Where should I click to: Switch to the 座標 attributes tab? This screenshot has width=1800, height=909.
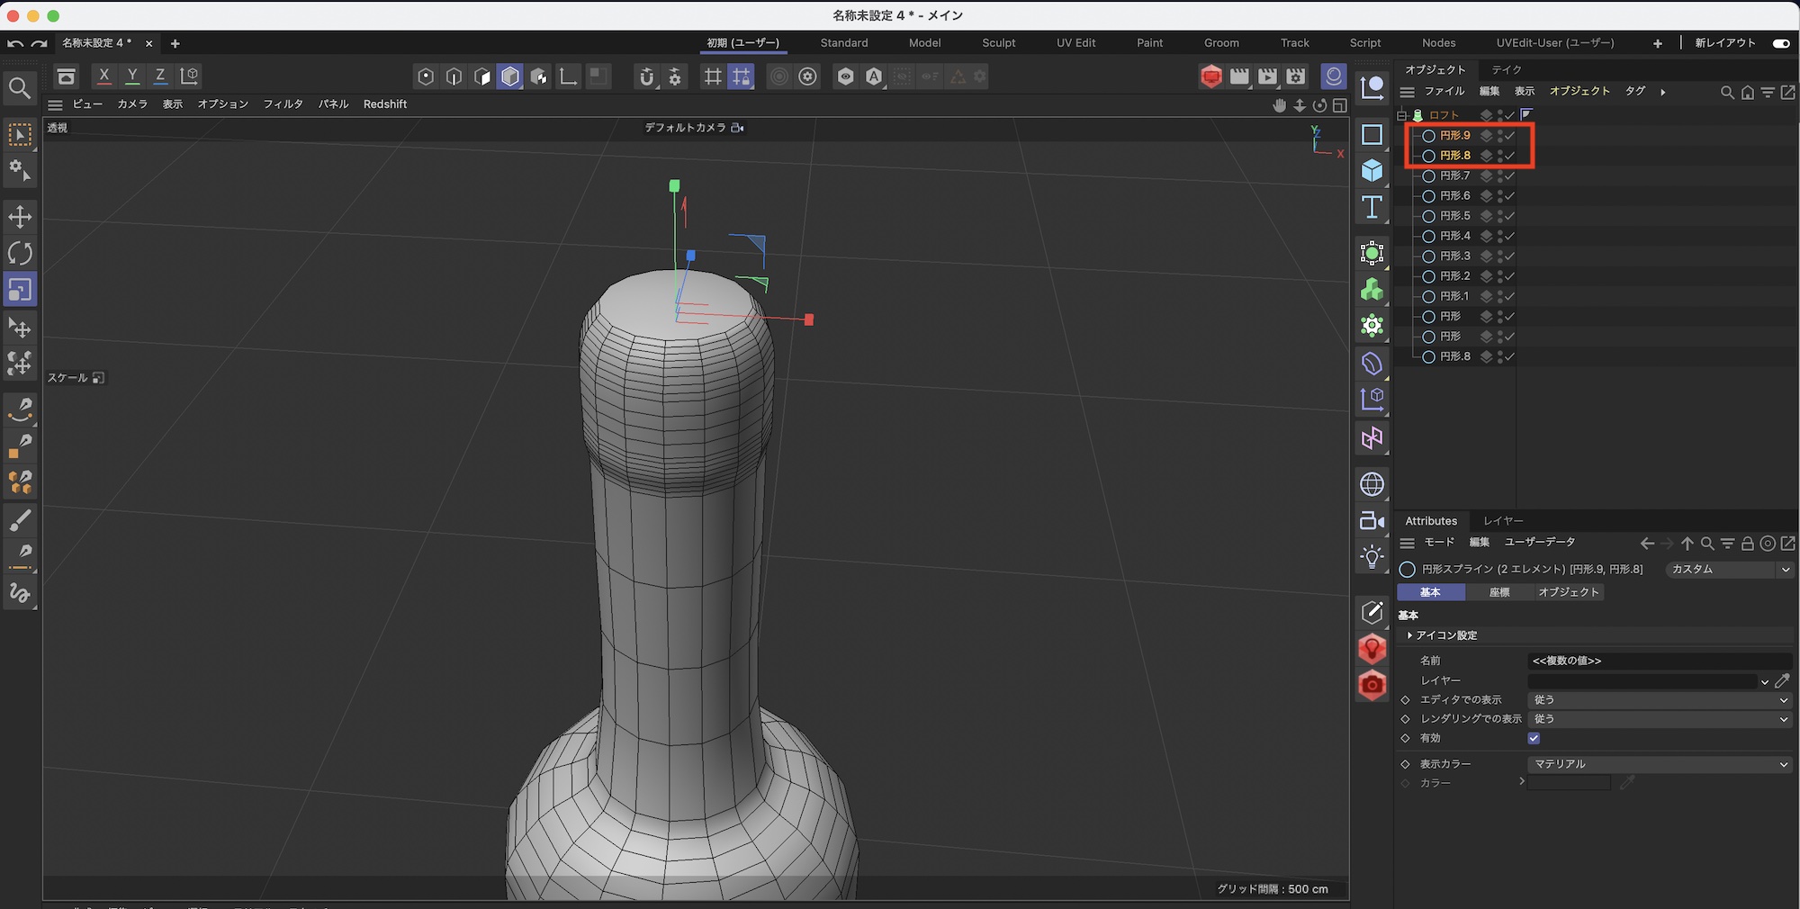click(1499, 592)
